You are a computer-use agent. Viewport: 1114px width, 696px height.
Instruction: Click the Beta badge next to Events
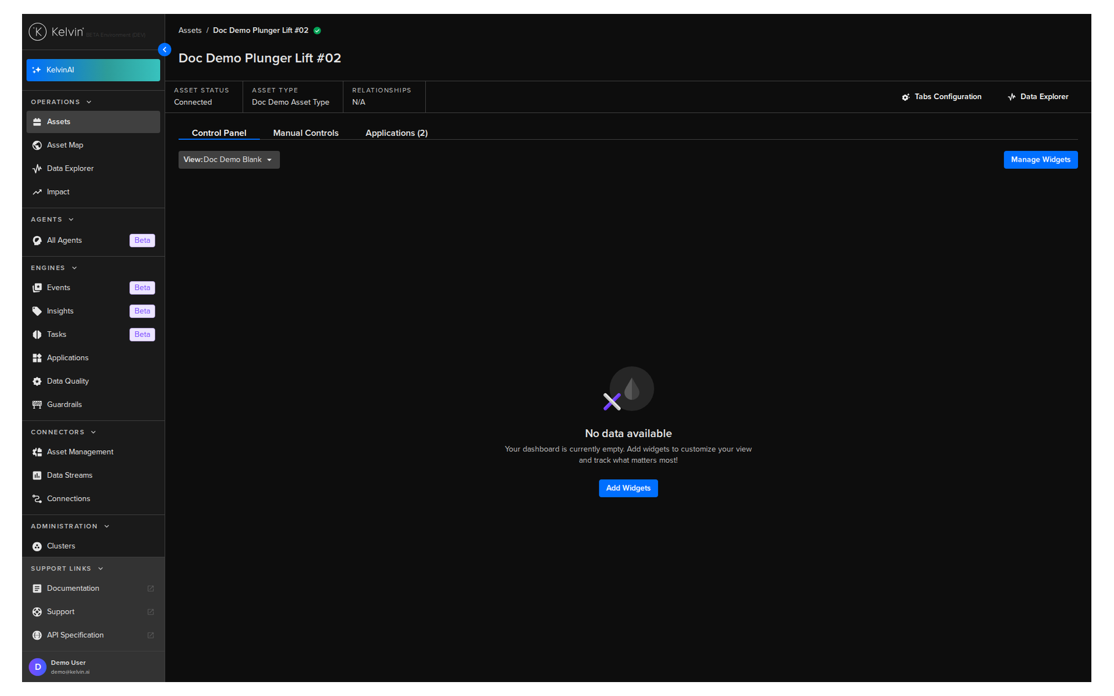click(142, 288)
